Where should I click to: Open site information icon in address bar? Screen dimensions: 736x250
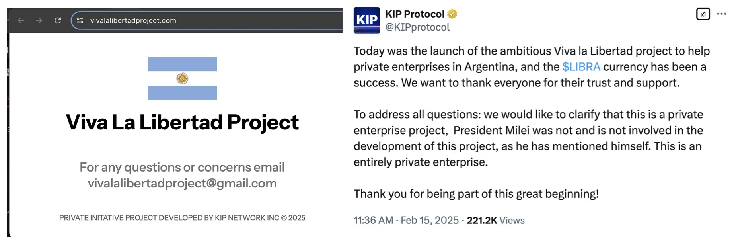click(x=80, y=20)
